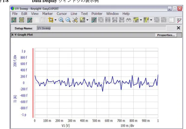Expand the Y axis selection dropdown arrow
The width and height of the screenshot is (186, 129).
click(87, 20)
